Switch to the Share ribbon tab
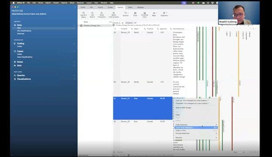This screenshot has height=157, width=272. pyautogui.click(x=130, y=7)
